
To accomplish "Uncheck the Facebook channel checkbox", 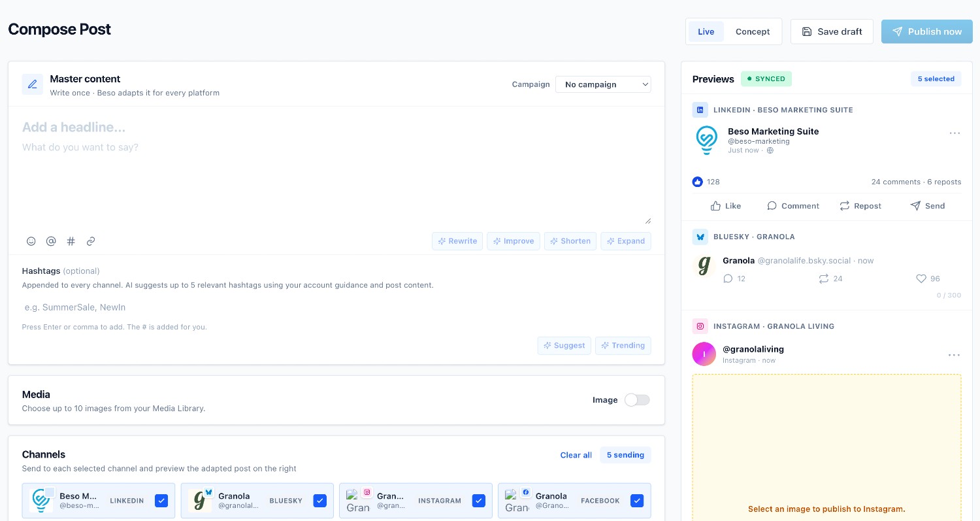I will (x=637, y=501).
